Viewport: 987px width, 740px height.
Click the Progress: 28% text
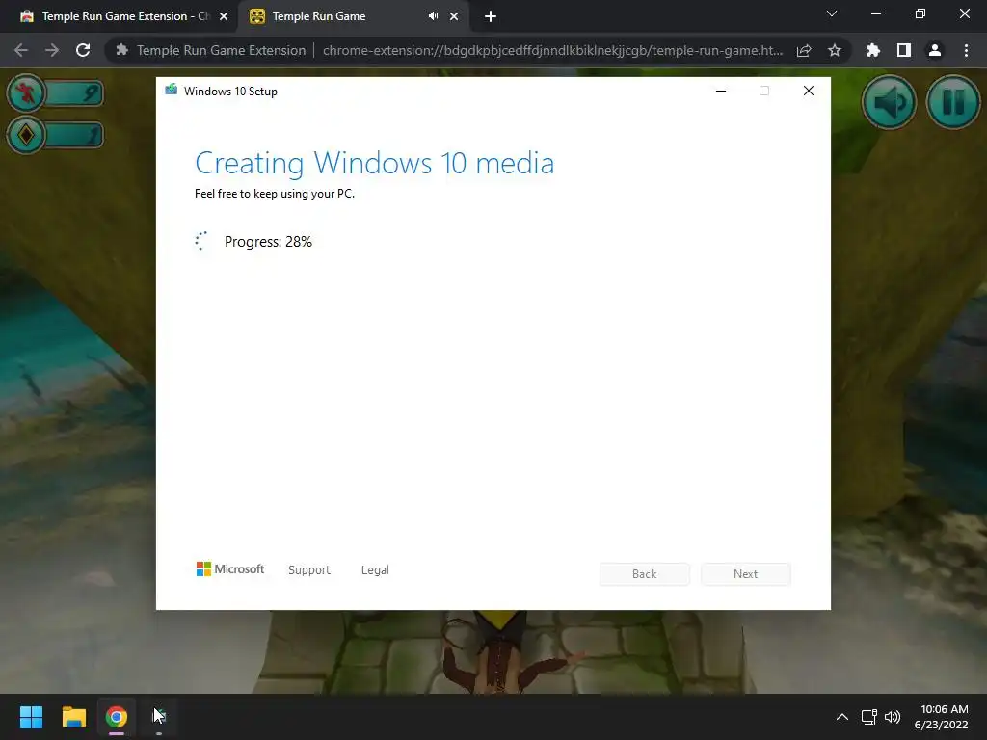pos(268,242)
